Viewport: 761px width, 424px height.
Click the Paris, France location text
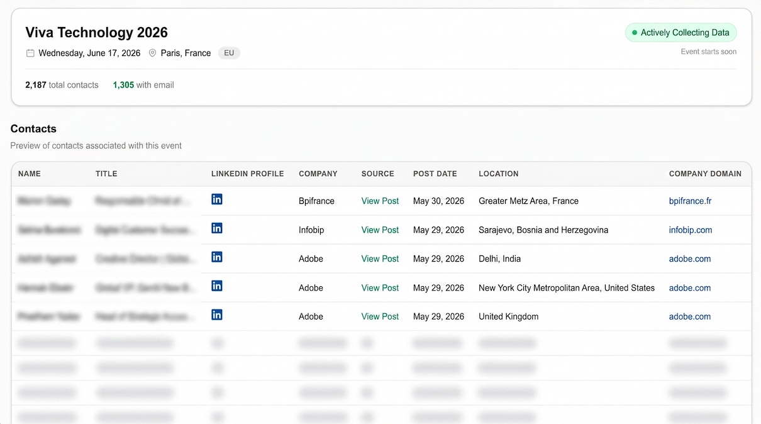(x=186, y=53)
